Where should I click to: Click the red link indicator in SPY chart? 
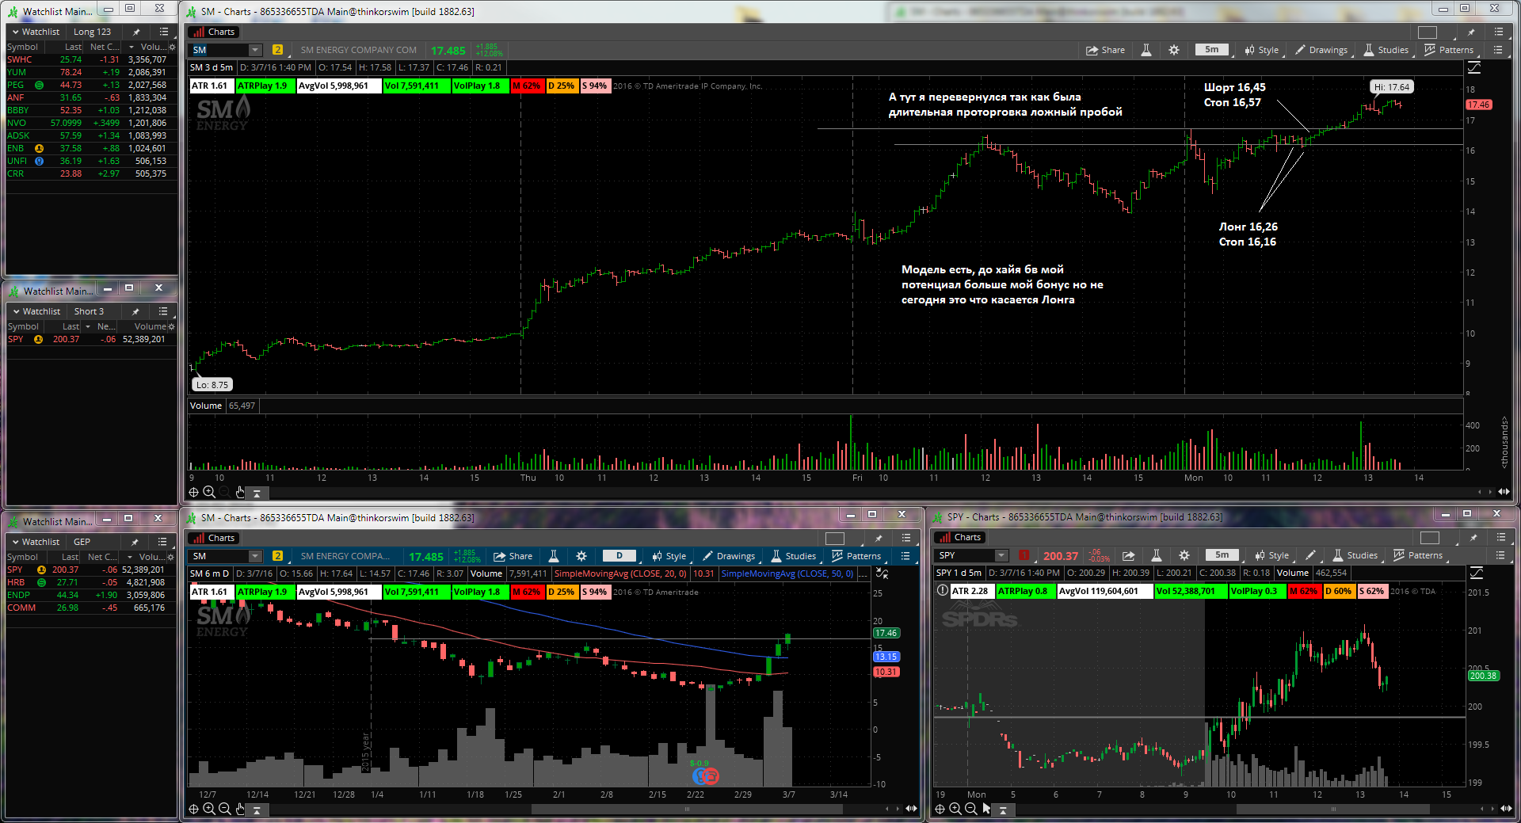click(x=1024, y=555)
